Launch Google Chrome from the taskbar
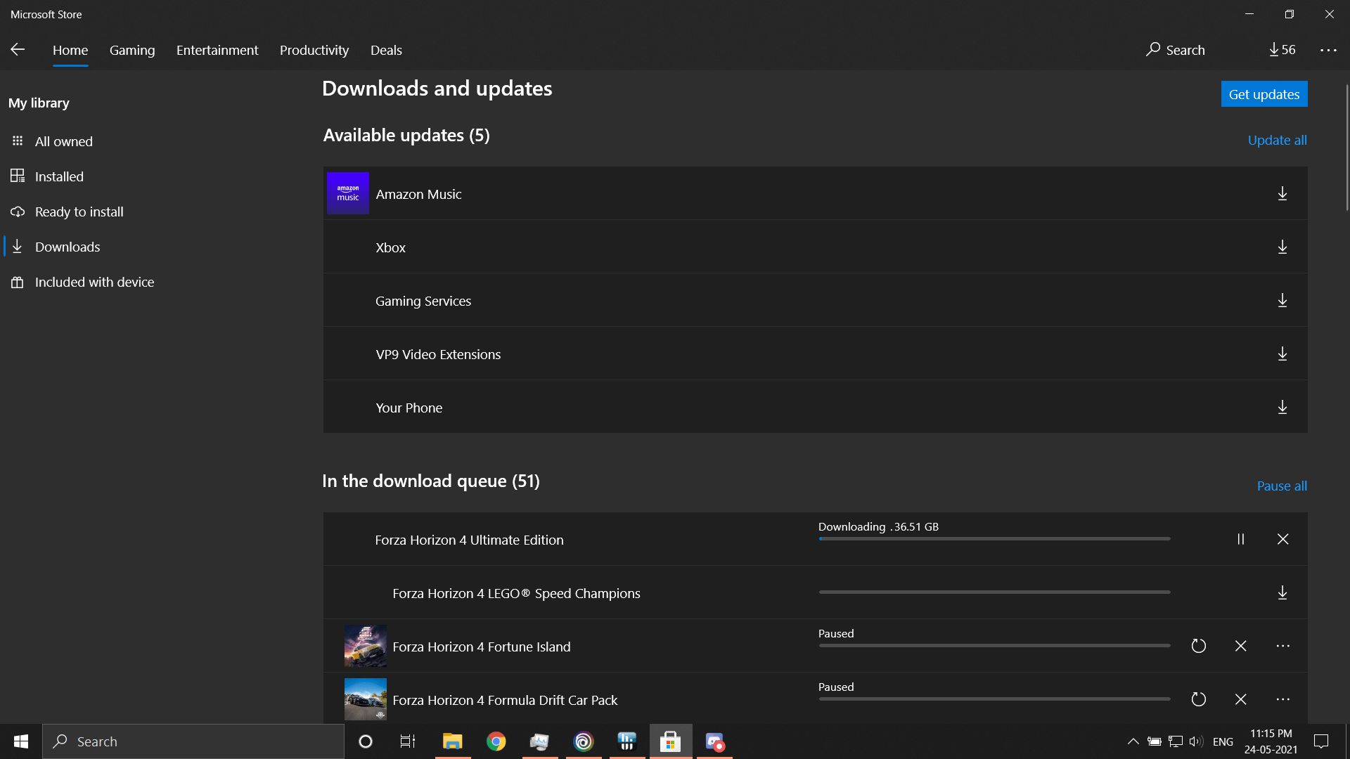 point(496,741)
